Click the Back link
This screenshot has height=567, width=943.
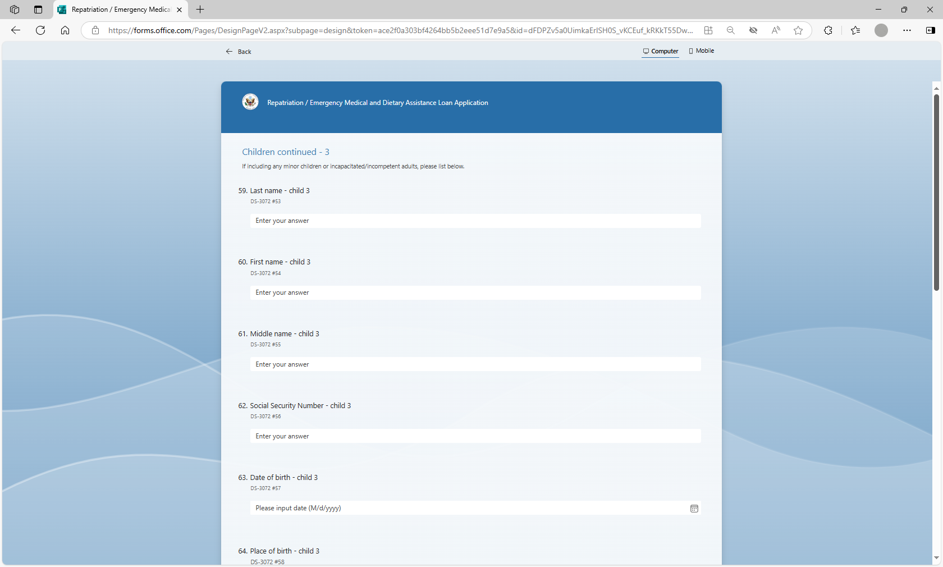pyautogui.click(x=239, y=52)
